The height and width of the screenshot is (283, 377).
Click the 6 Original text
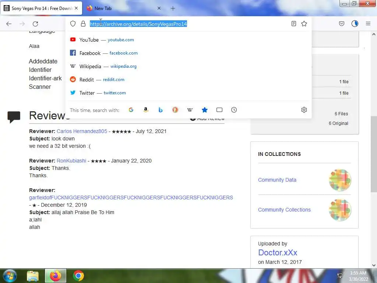click(x=338, y=123)
